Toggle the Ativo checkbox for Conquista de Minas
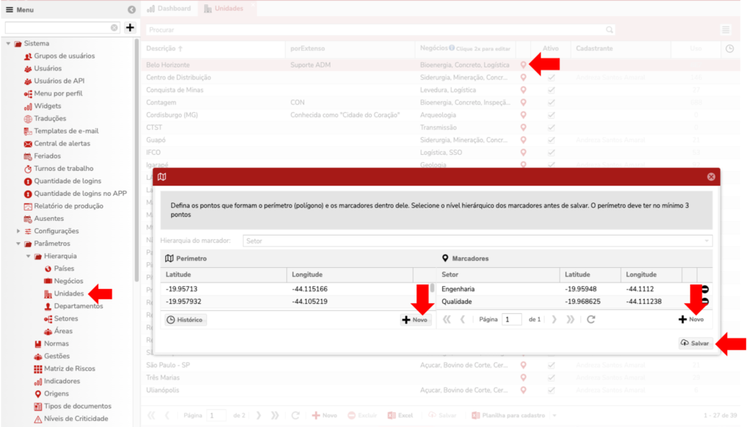Image resolution: width=752 pixels, height=427 pixels. [x=551, y=90]
